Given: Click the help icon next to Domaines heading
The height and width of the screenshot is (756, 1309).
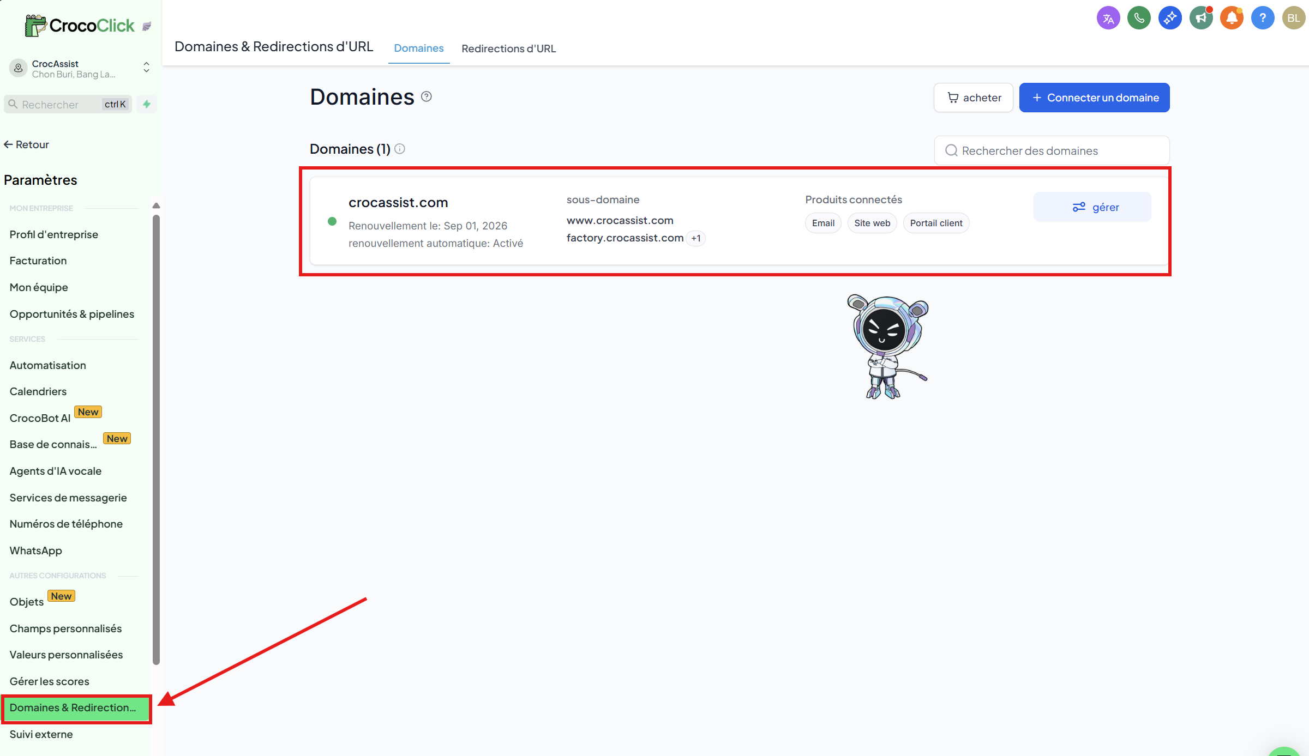Looking at the screenshot, I should pyautogui.click(x=427, y=96).
